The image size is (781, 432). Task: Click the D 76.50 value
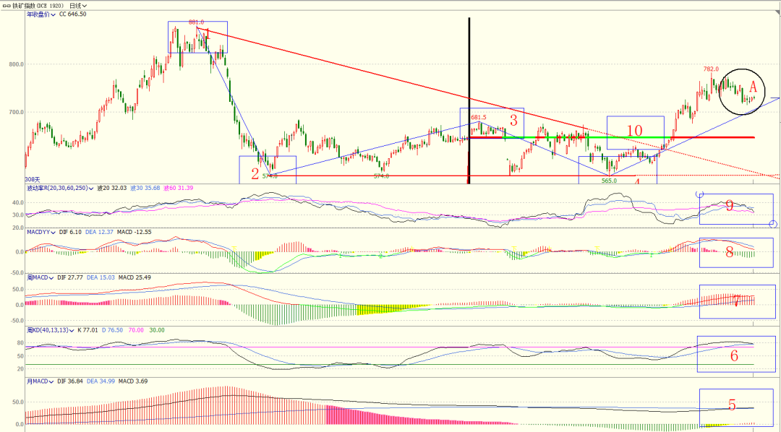tap(111, 330)
